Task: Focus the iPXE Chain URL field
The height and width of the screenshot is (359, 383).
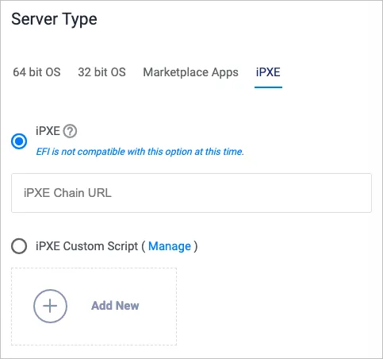Action: point(191,193)
